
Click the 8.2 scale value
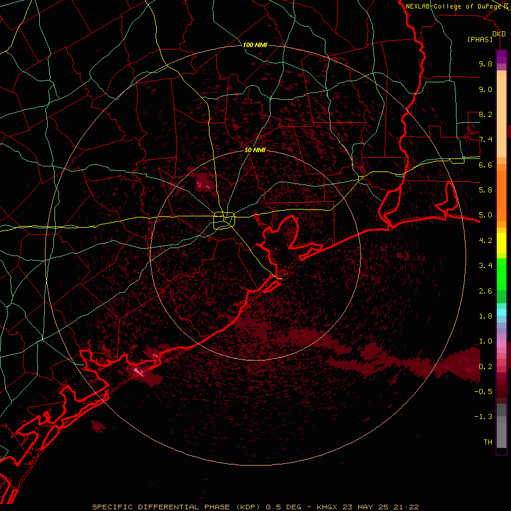click(x=485, y=114)
